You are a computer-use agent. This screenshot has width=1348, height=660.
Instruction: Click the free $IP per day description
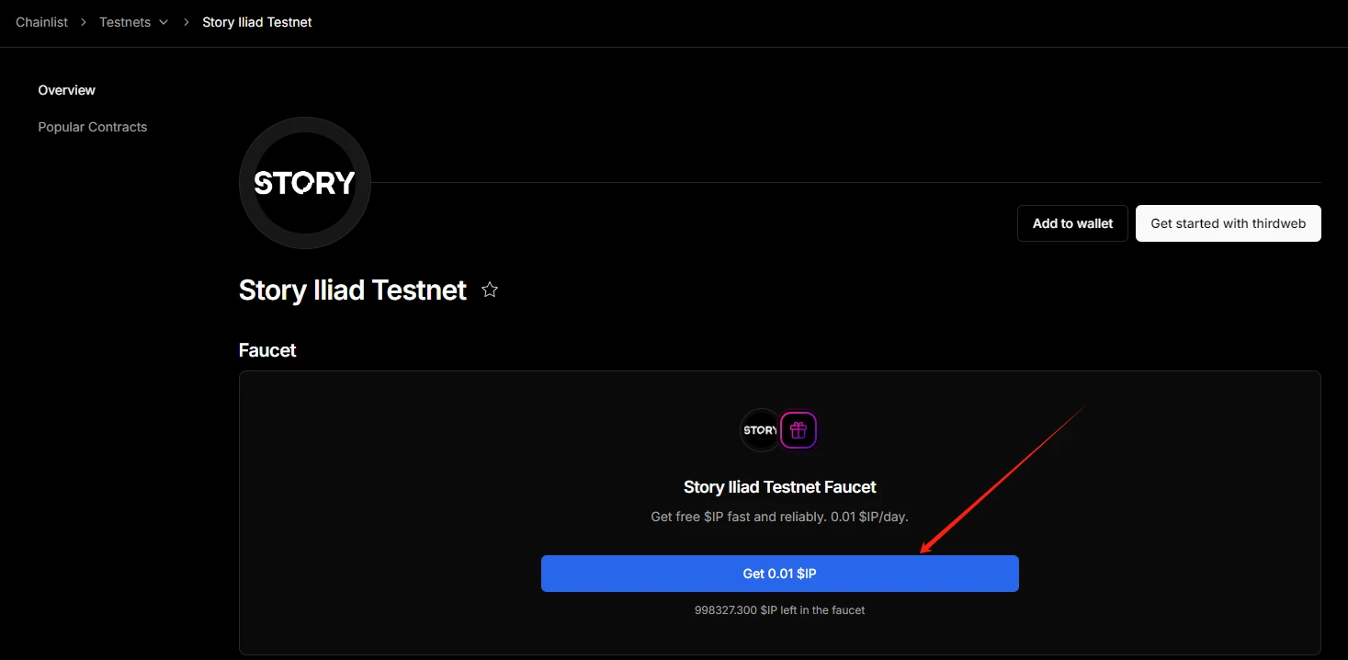[779, 517]
